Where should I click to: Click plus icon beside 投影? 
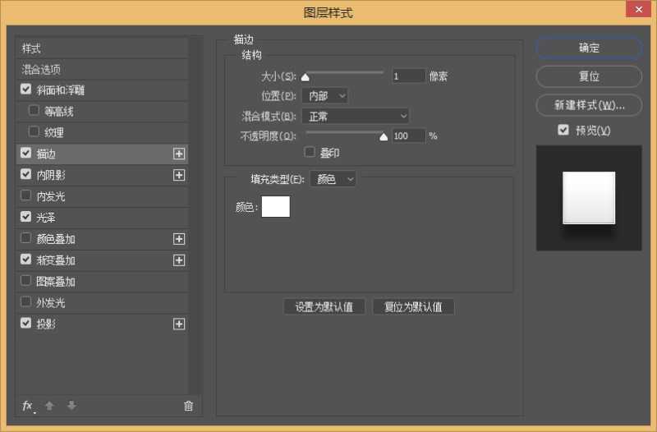[x=179, y=324]
